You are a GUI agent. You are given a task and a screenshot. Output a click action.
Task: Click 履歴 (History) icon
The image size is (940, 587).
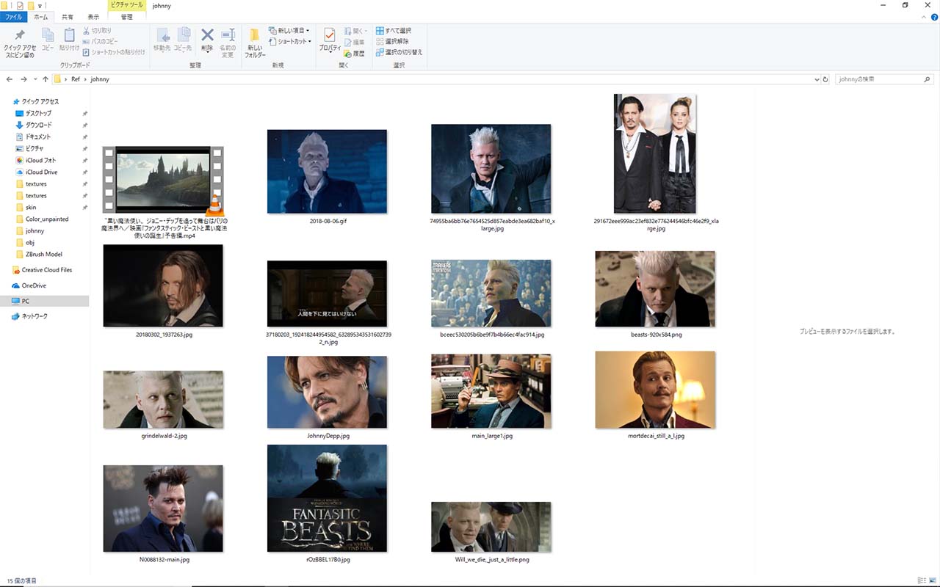354,53
